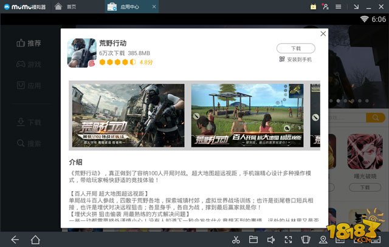The width and height of the screenshot is (389, 247).
Task: Open second screenshot with 百人开局 caption
Action: coord(247,115)
